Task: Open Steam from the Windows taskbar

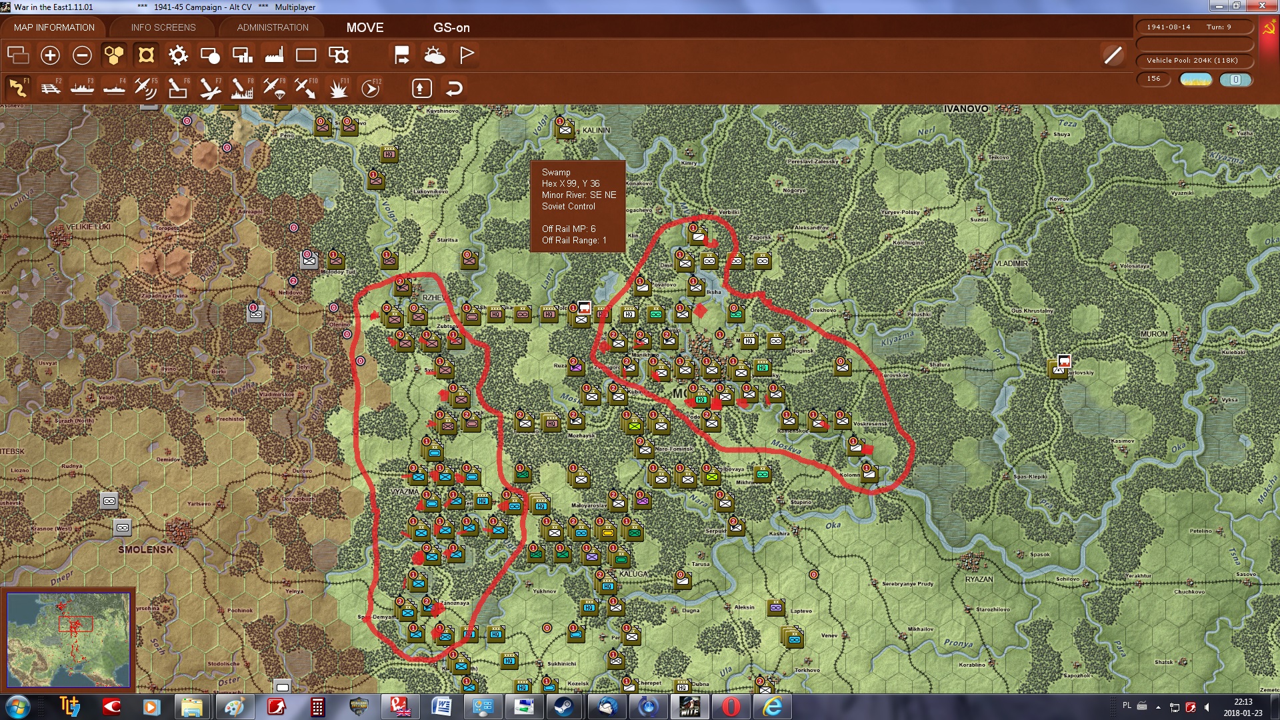Action: [565, 707]
